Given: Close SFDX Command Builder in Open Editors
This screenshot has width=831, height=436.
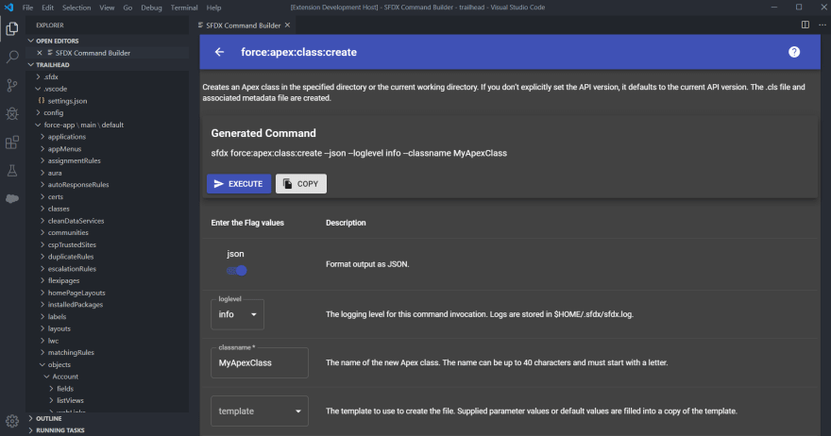Looking at the screenshot, I should click(40, 53).
